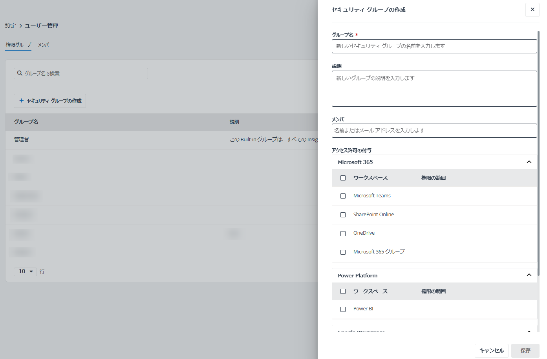Collapse the Power Platform section
Image resolution: width=547 pixels, height=359 pixels.
pyautogui.click(x=529, y=275)
